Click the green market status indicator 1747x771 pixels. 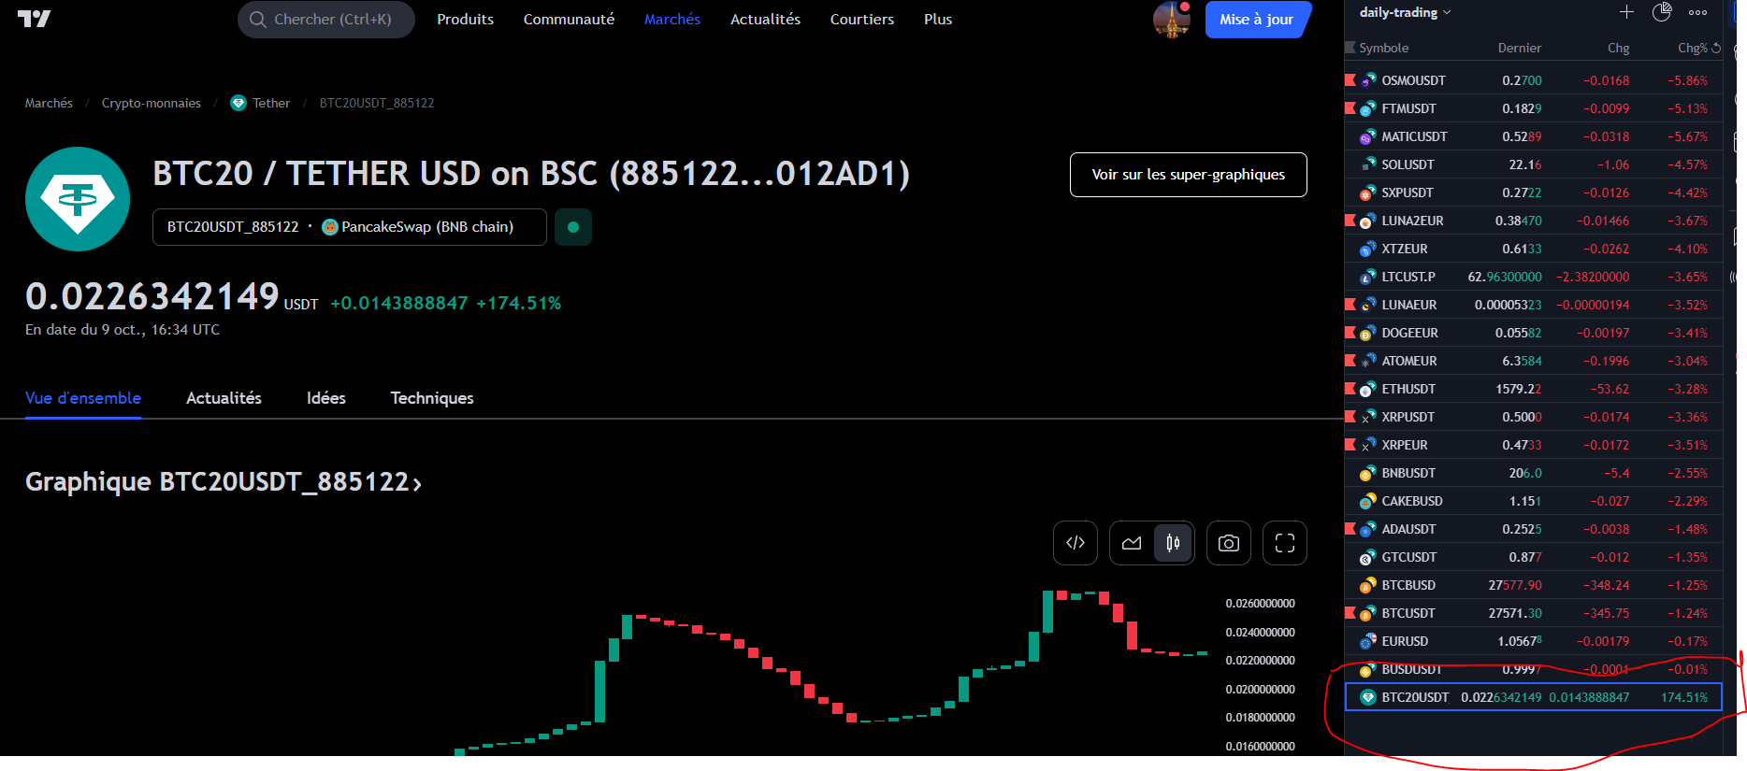coord(573,227)
